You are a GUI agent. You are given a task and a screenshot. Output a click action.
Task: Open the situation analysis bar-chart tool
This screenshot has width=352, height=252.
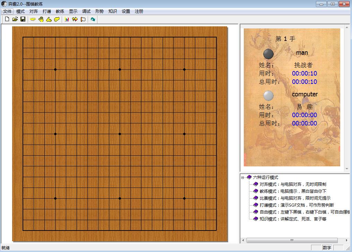tap(66, 19)
